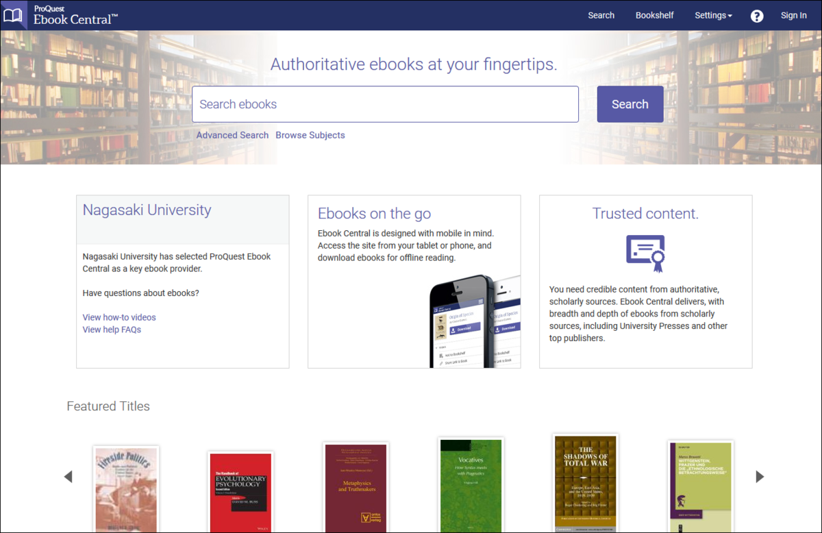Image resolution: width=822 pixels, height=533 pixels.
Task: Open the Vocatives book cover
Action: [471, 486]
